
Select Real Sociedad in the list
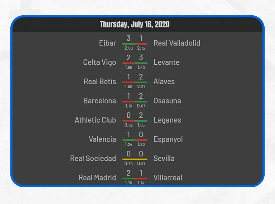[93, 159]
